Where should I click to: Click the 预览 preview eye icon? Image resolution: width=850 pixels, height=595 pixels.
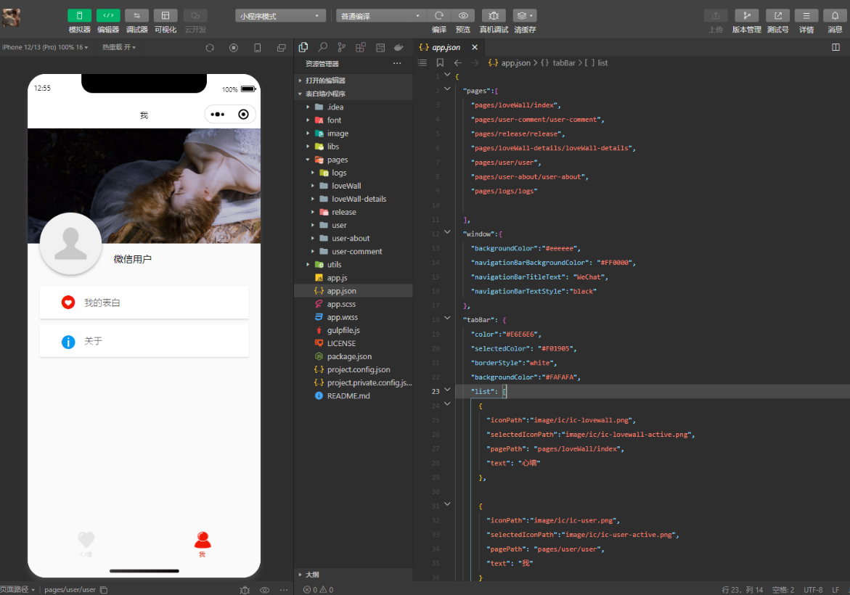tap(462, 16)
